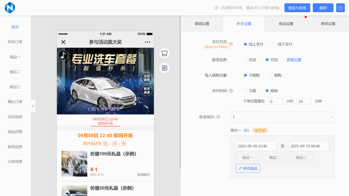Select 关闭 for 联系信息

point(245,60)
